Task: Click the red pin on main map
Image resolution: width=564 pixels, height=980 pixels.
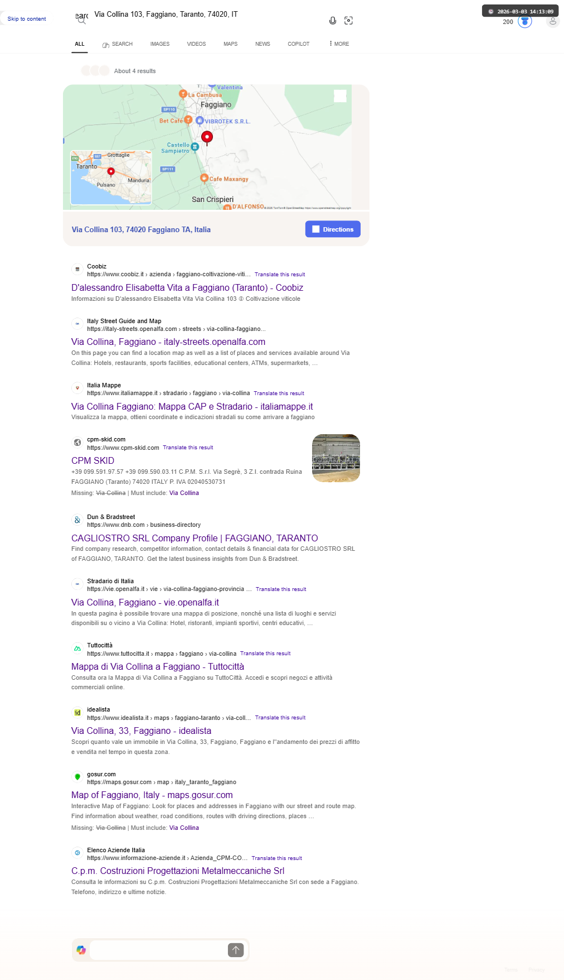Action: (207, 137)
